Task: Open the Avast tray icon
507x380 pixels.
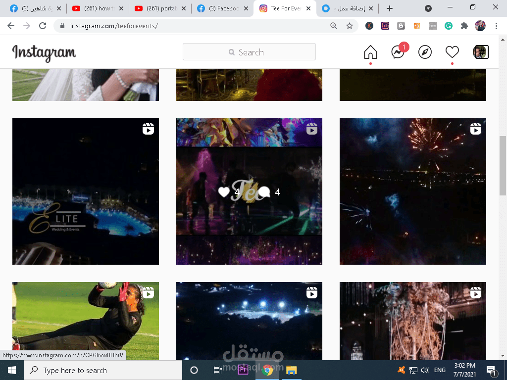Action: point(401,370)
